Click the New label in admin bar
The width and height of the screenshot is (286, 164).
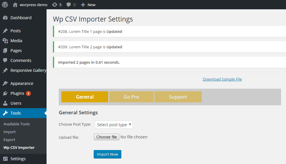tap(92, 5)
